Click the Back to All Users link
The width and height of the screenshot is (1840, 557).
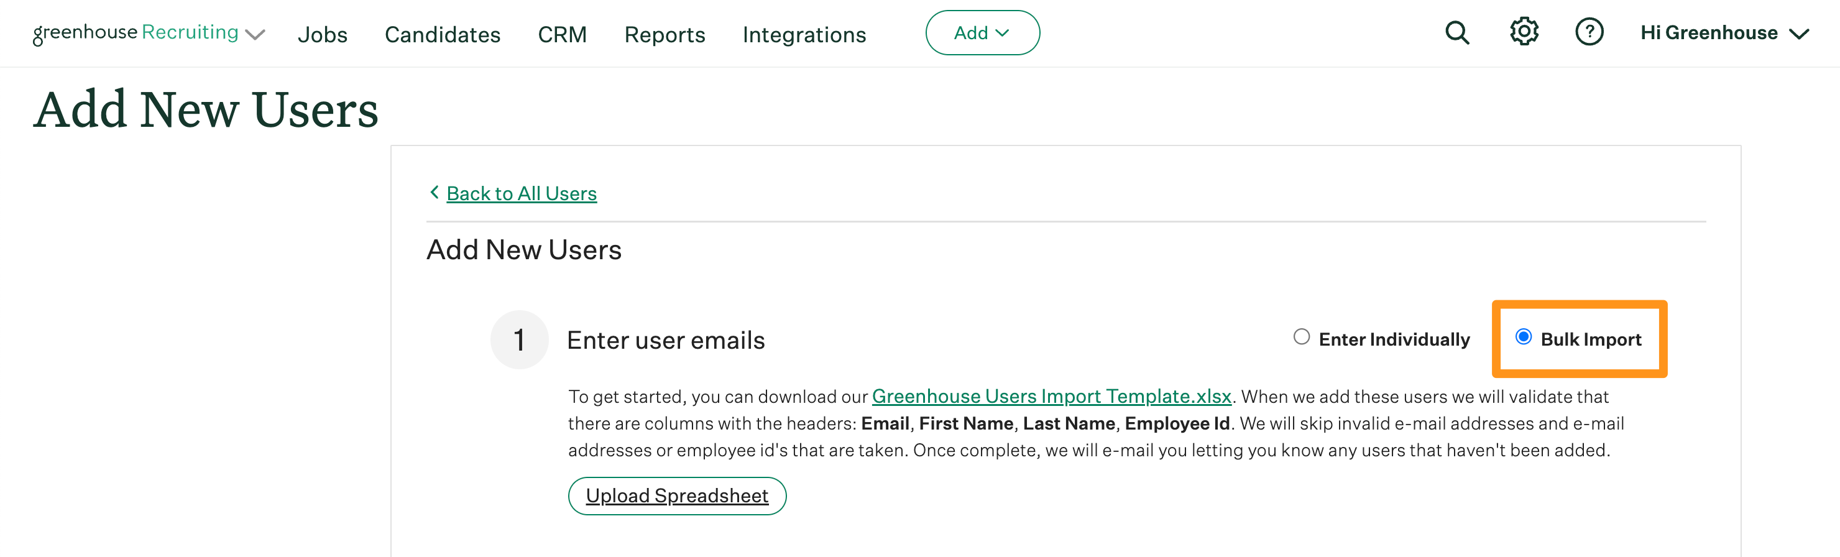coord(522,193)
